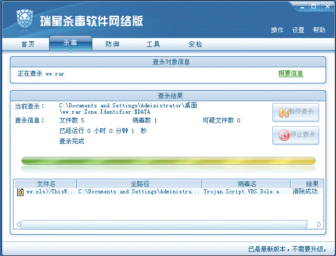This screenshot has width=336, height=256.
Task: Click the current scan path ending Zone.Identifier:$DATA
Action: (x=128, y=108)
